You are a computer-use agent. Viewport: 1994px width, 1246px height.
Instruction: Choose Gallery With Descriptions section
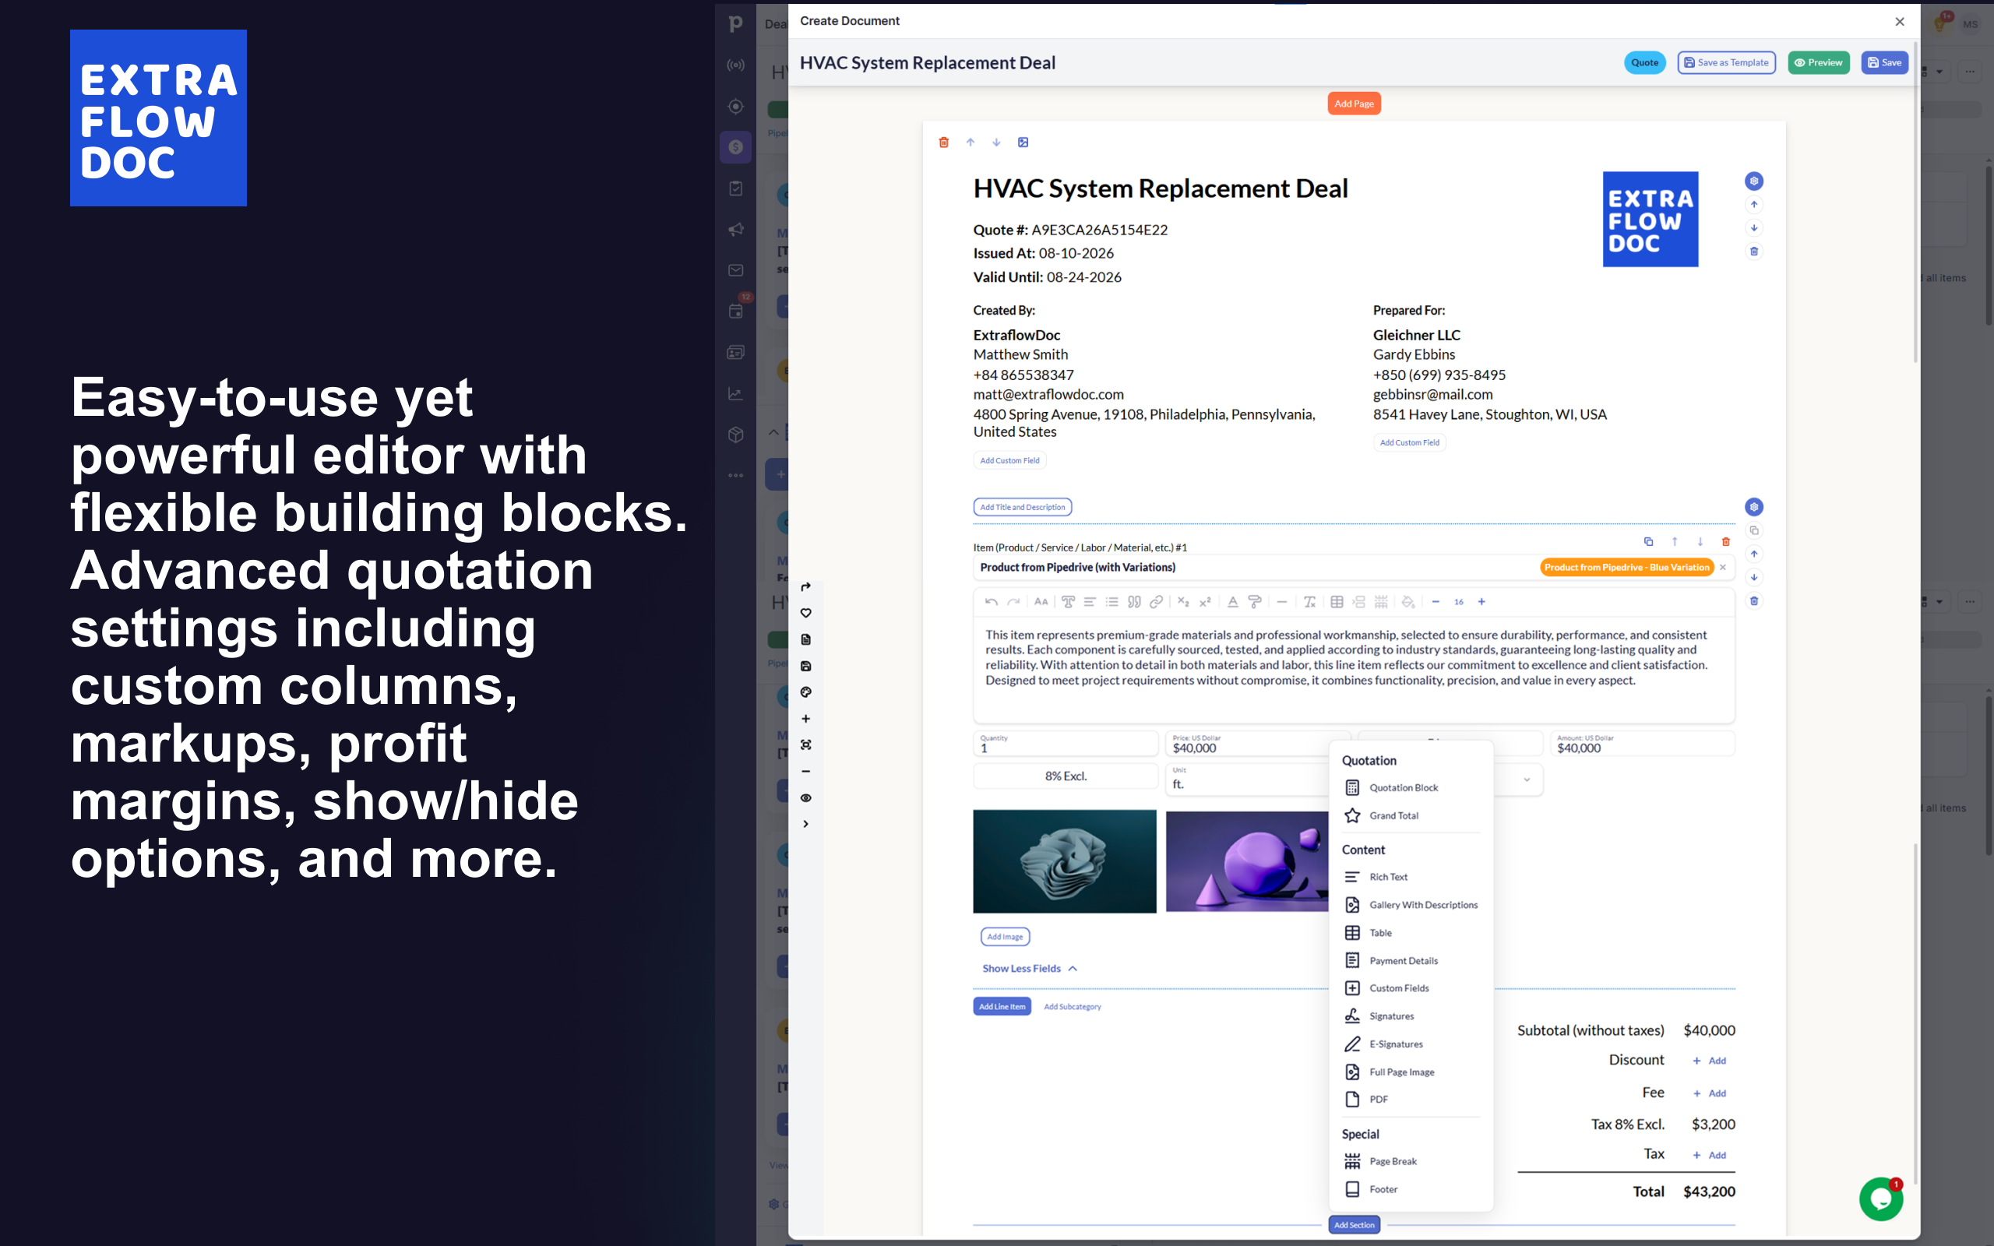[x=1411, y=905]
